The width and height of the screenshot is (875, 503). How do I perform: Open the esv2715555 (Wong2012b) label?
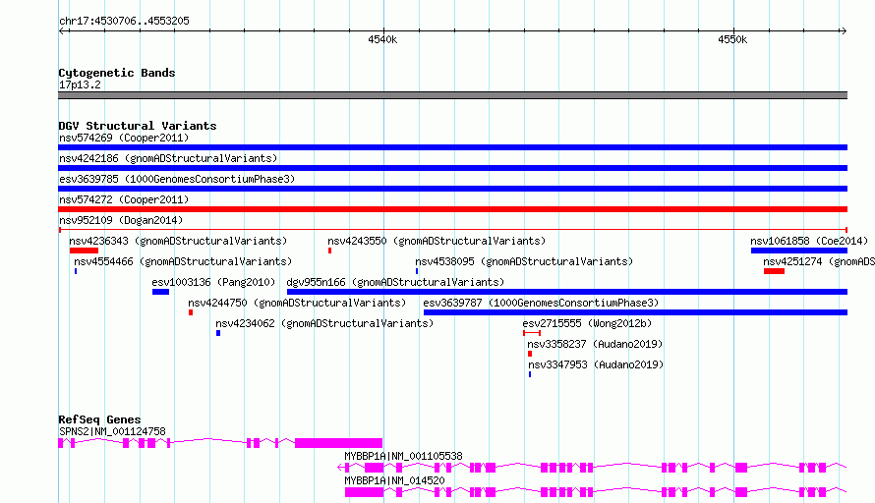[x=587, y=323]
